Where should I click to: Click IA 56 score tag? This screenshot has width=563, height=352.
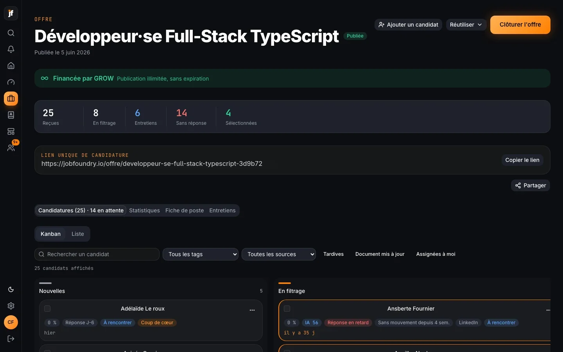pos(312,323)
